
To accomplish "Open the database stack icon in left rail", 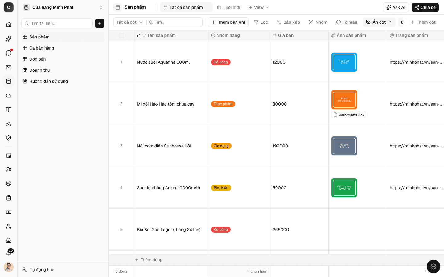I will click(9, 81).
